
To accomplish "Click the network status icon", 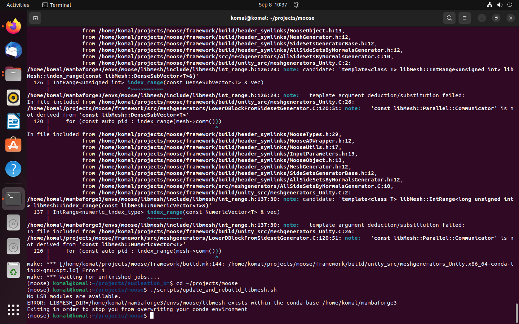I will (489, 5).
